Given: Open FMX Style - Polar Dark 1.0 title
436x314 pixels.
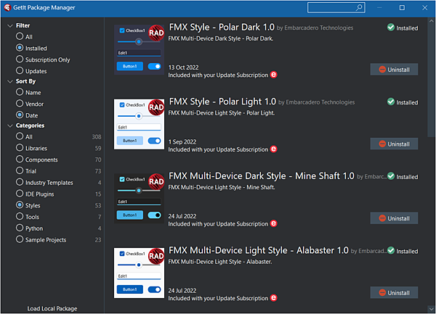Looking at the screenshot, I should click(x=222, y=27).
